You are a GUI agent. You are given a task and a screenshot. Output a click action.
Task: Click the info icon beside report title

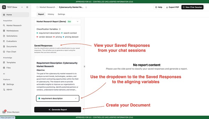coord(86,7)
